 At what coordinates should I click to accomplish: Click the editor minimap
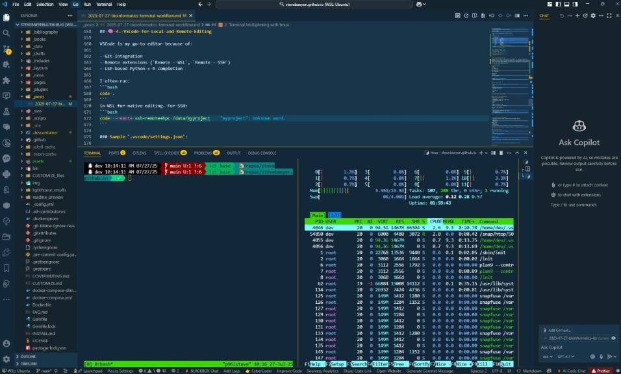click(x=511, y=85)
